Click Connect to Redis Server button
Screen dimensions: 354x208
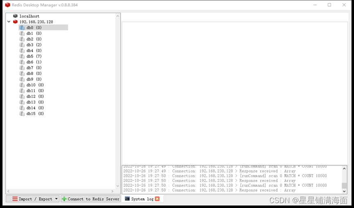(x=90, y=199)
